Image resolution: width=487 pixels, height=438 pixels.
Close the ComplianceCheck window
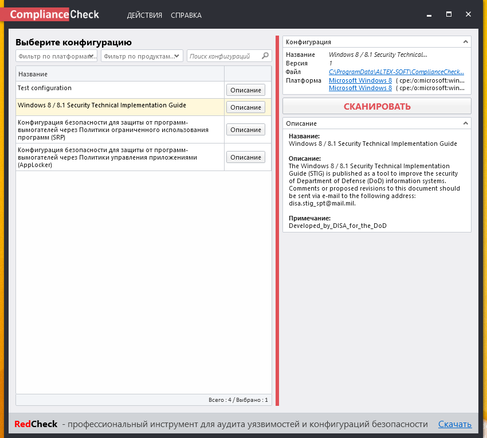pyautogui.click(x=468, y=14)
